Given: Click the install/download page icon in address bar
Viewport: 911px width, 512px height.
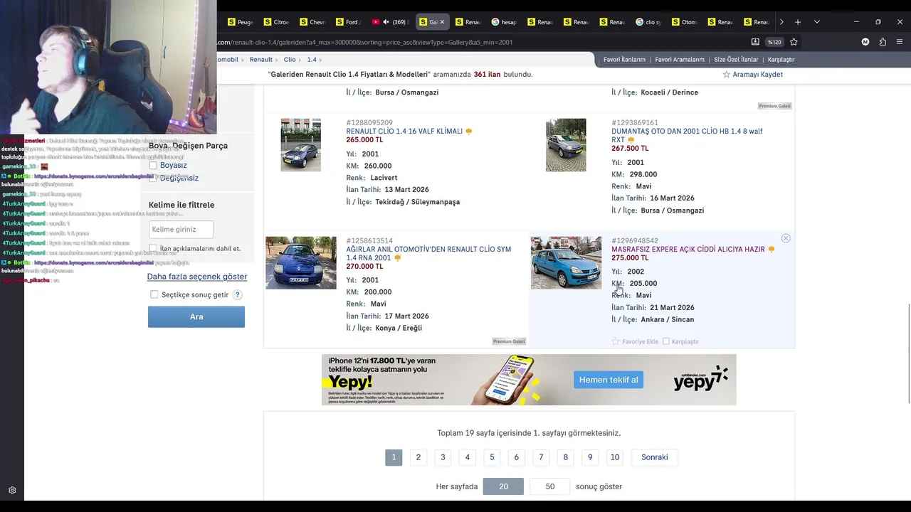Looking at the screenshot, I should point(755,42).
